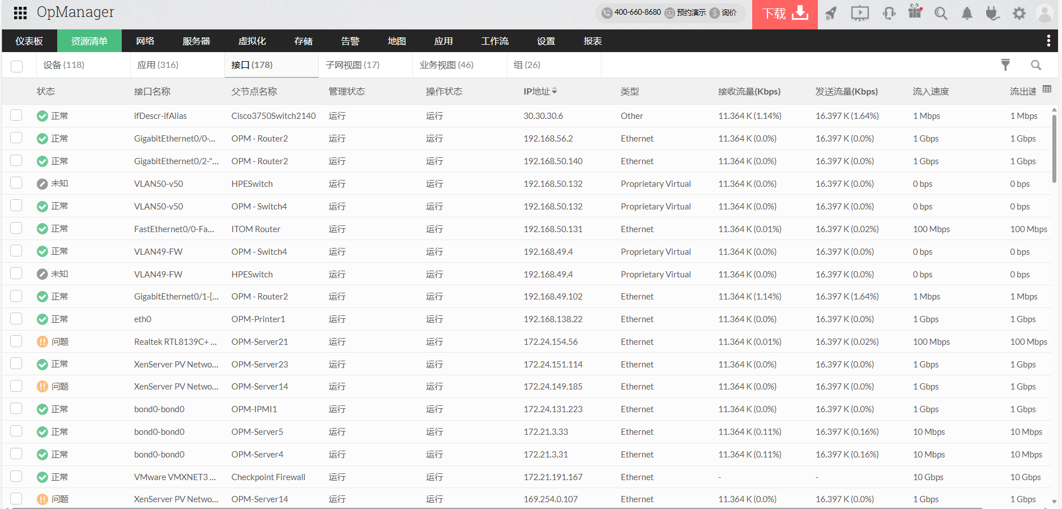
Task: Open the gift box what's-new icon
Action: pos(915,12)
